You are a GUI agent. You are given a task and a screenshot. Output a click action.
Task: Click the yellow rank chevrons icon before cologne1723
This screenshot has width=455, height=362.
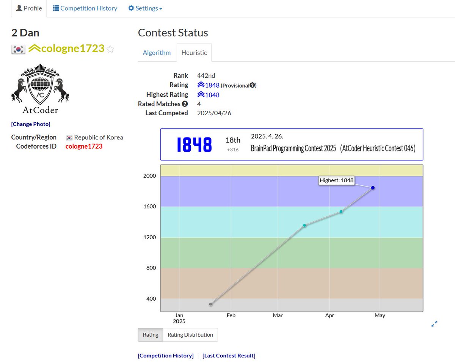(35, 49)
